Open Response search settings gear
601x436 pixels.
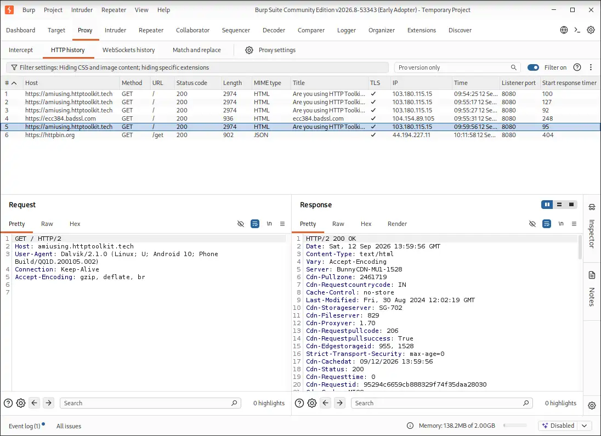[x=312, y=403]
